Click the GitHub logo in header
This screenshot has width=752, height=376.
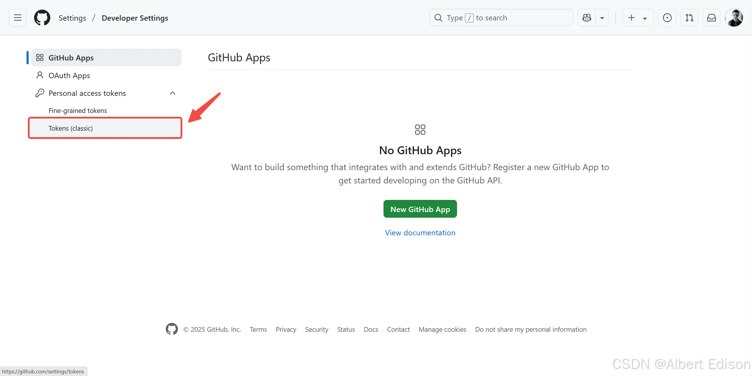point(42,18)
